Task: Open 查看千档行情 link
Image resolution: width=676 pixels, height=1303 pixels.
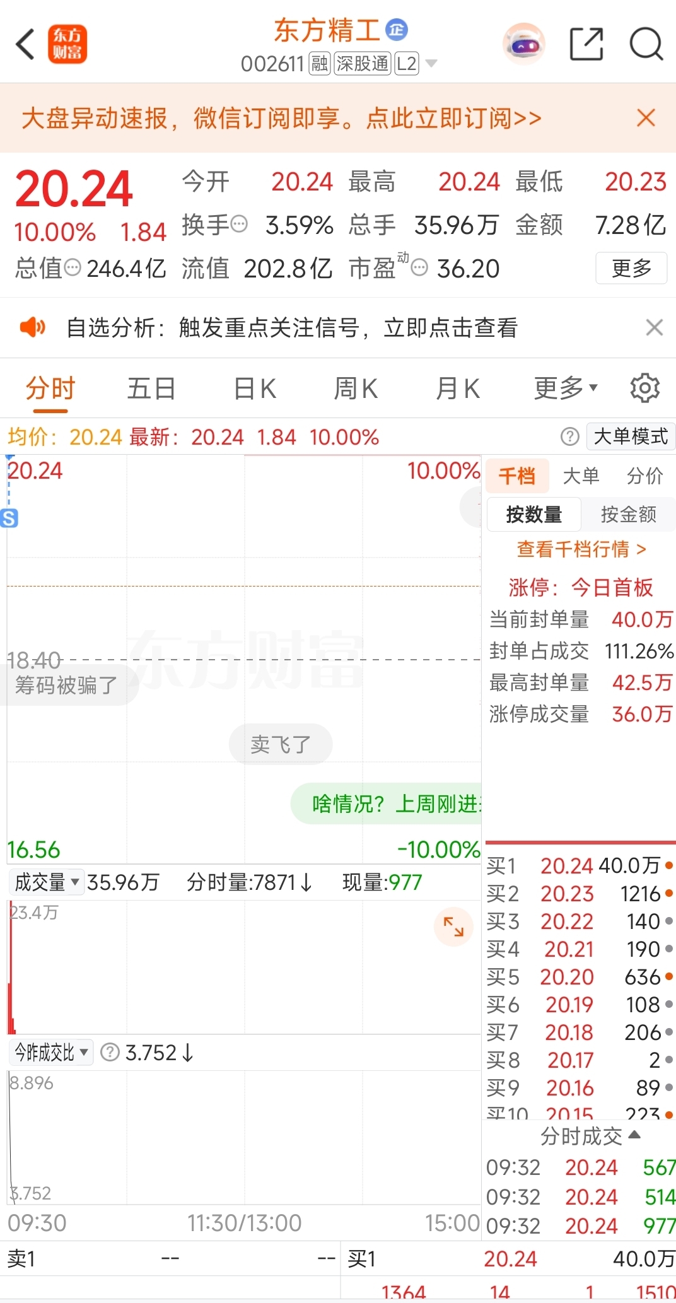Action: click(581, 549)
